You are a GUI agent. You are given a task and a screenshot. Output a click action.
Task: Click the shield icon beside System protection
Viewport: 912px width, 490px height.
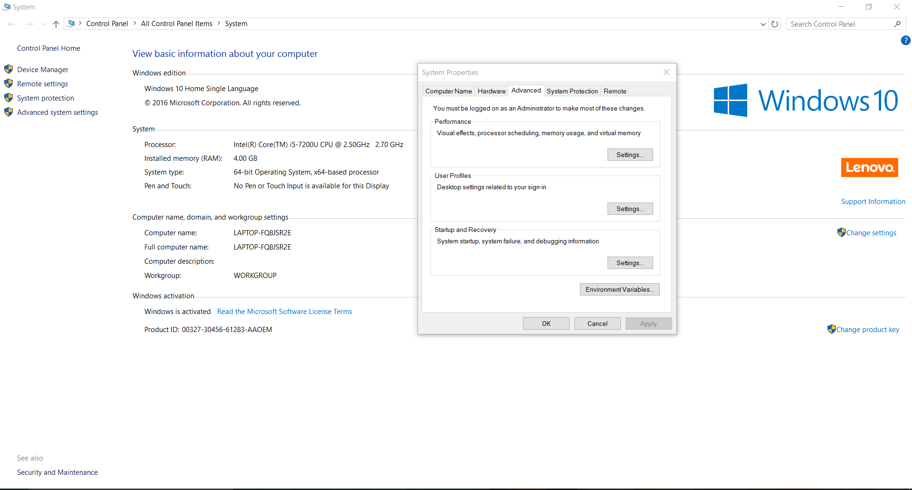coord(9,98)
